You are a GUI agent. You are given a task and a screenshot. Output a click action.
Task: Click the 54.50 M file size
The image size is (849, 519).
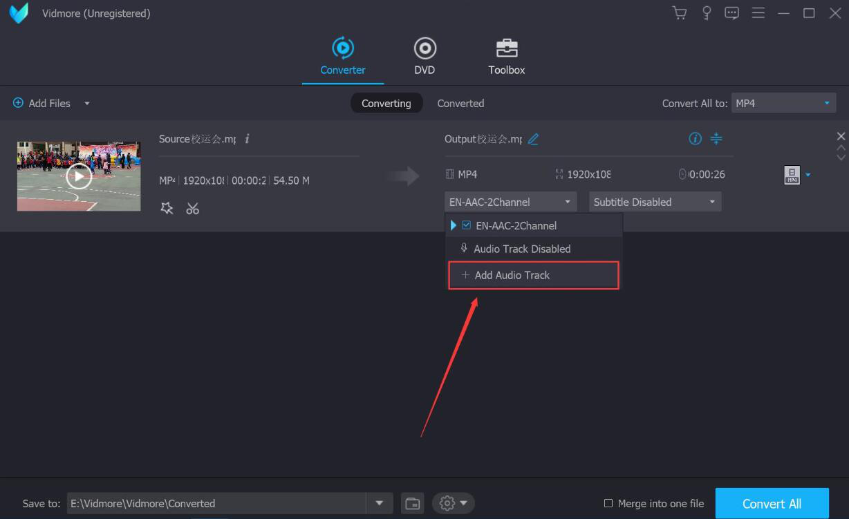[x=291, y=180]
